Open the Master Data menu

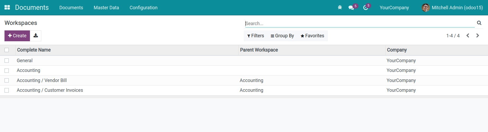tap(106, 8)
